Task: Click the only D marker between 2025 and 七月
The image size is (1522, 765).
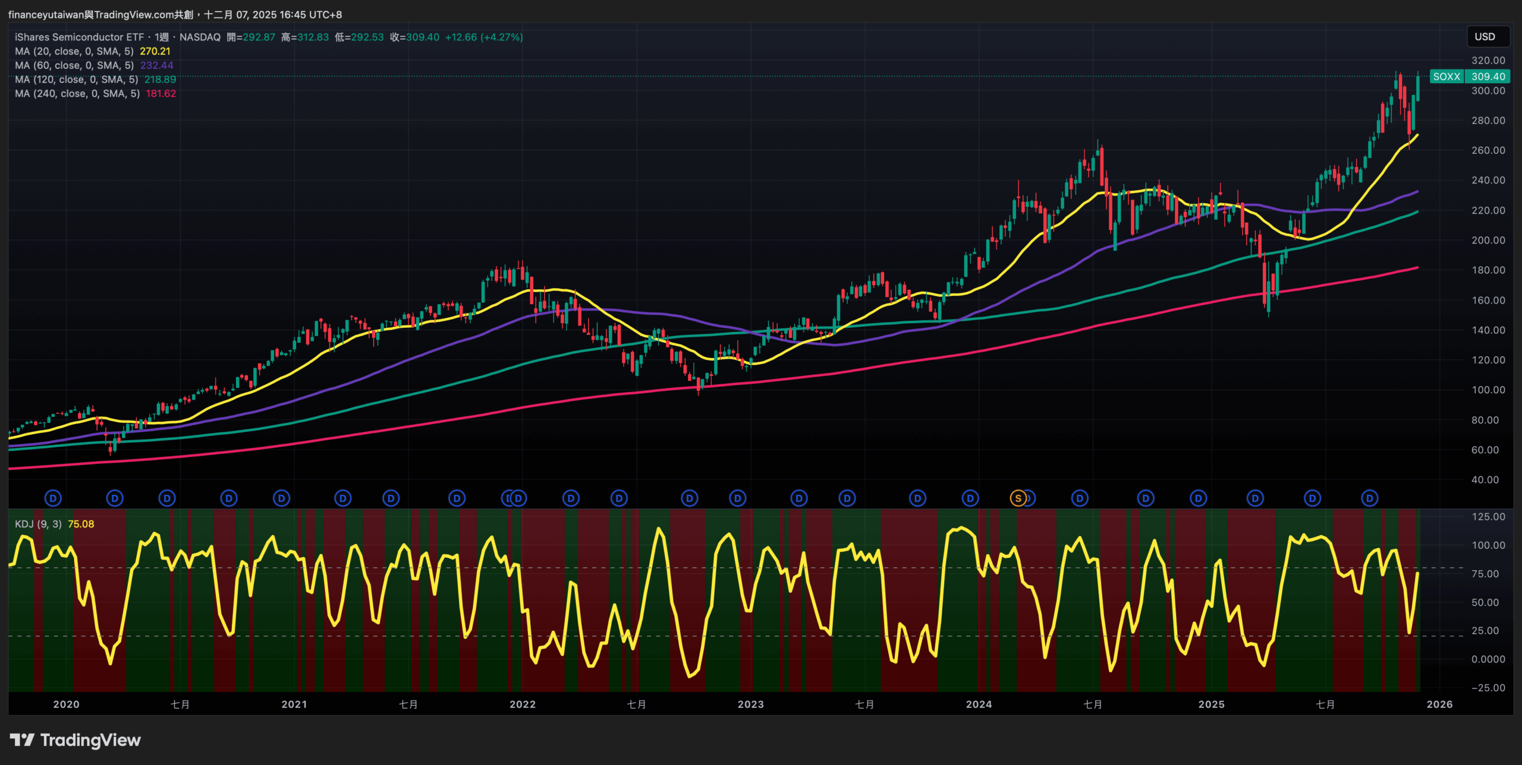Action: (x=1255, y=498)
